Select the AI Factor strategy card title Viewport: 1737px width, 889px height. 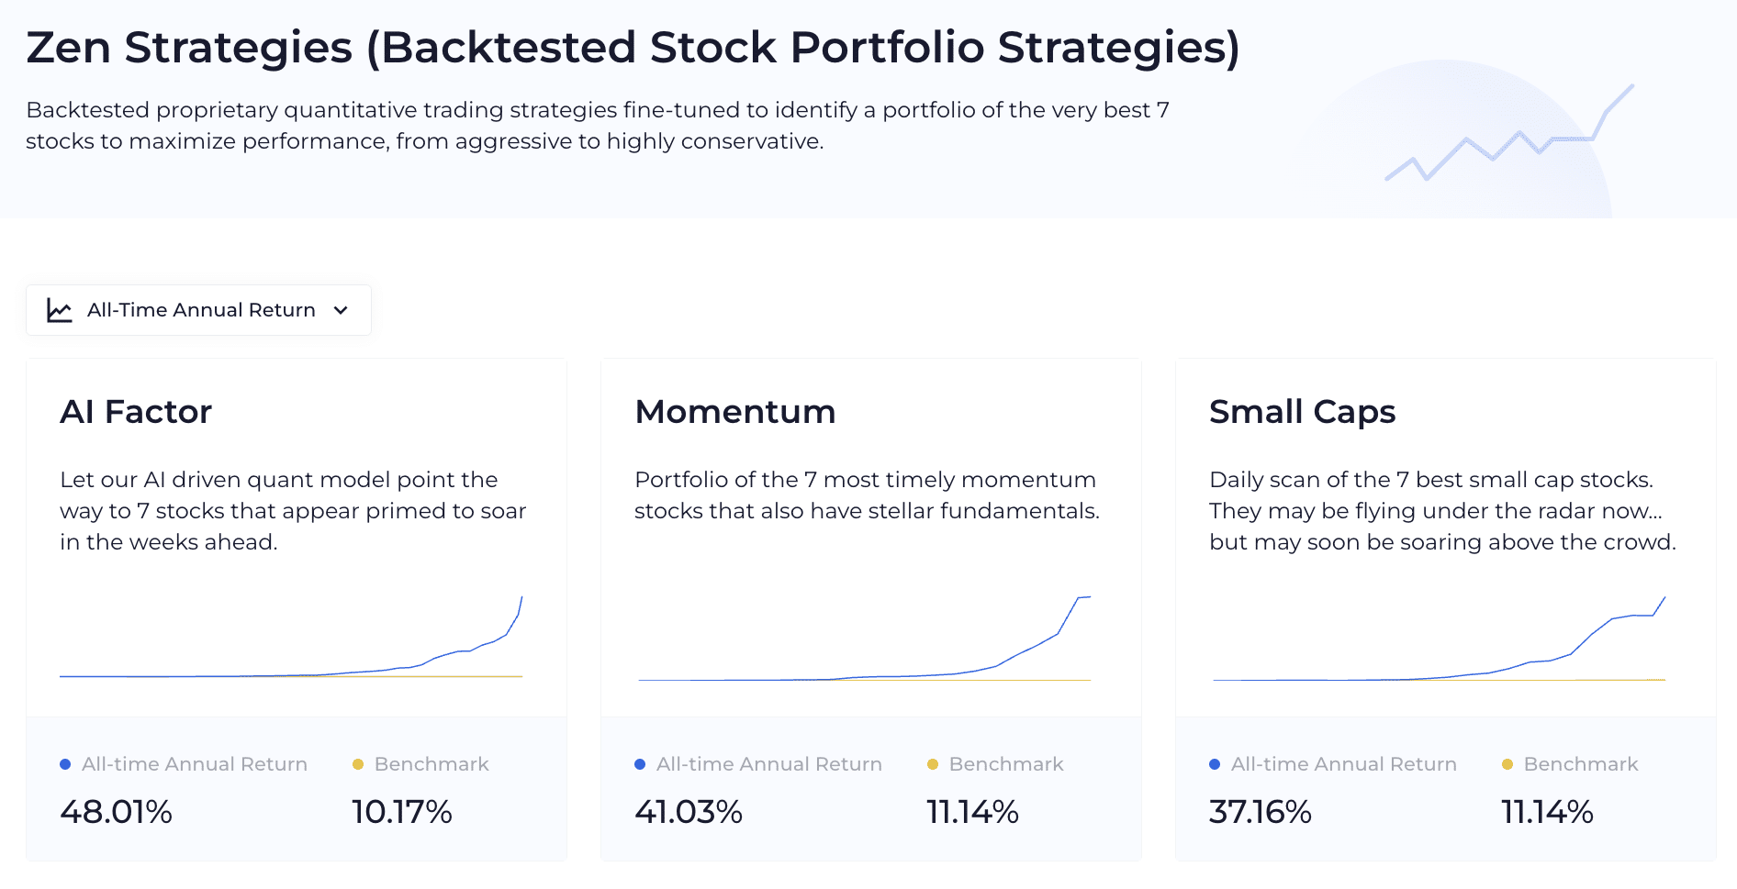click(136, 412)
